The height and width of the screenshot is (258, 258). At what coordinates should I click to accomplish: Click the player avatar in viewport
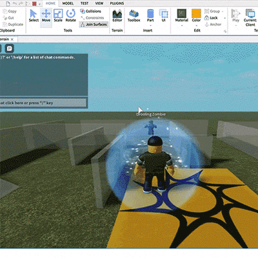point(154,164)
